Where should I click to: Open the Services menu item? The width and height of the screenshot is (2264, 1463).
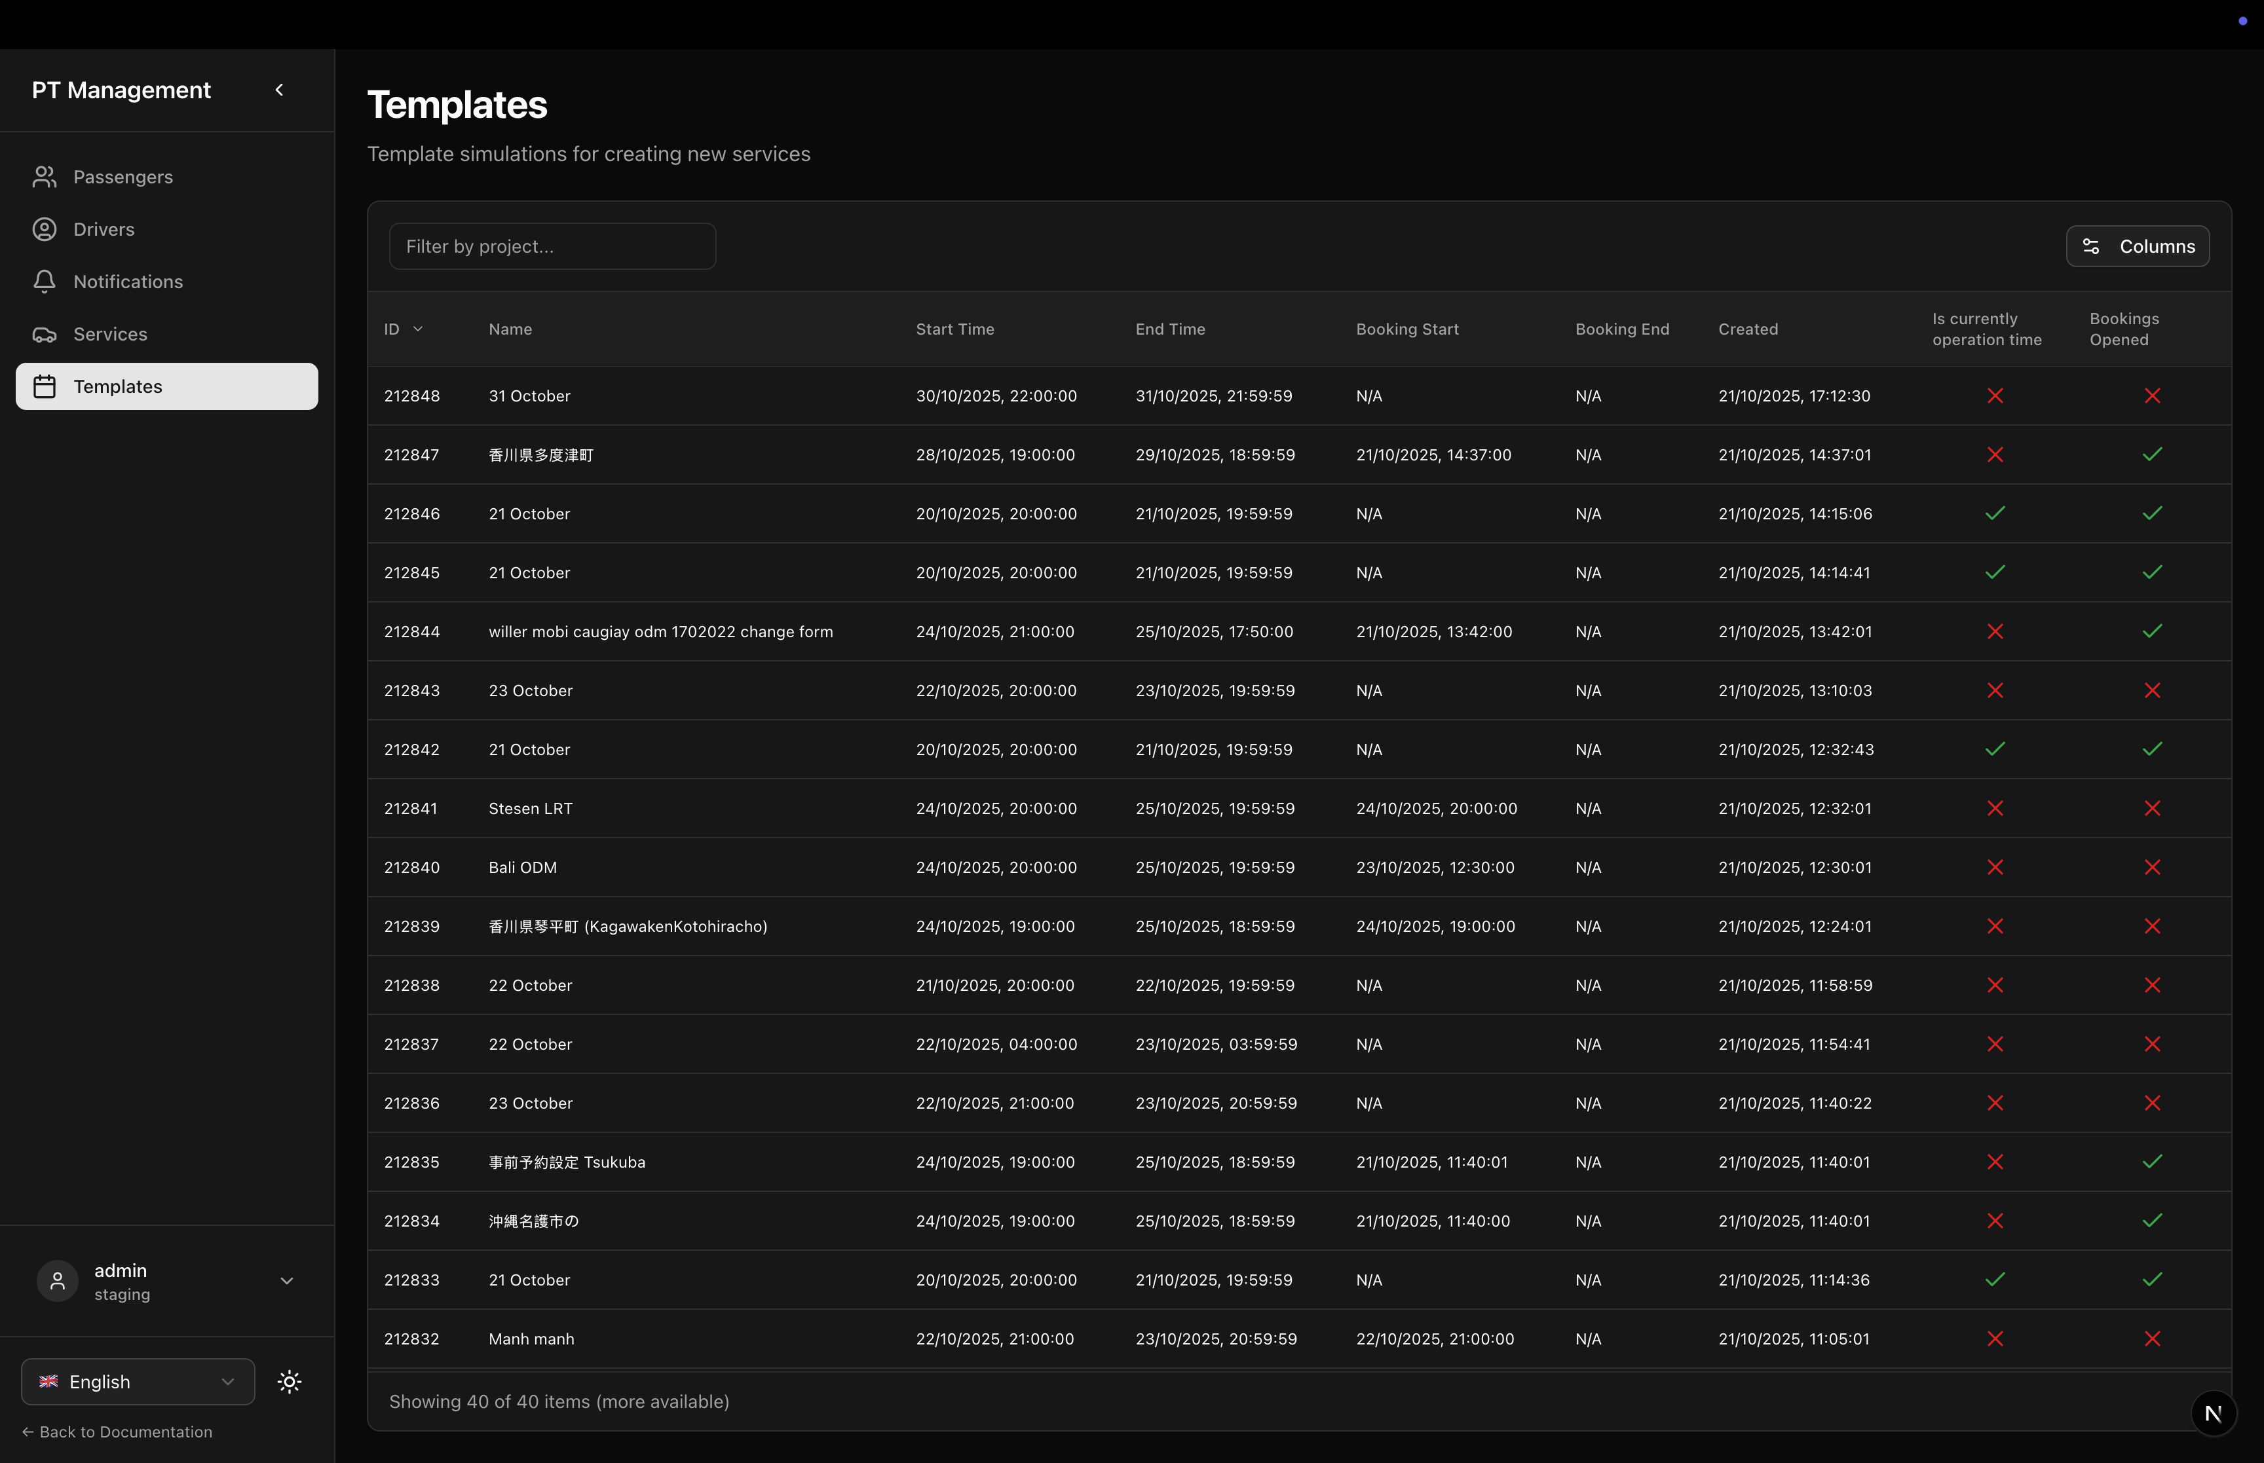[110, 335]
